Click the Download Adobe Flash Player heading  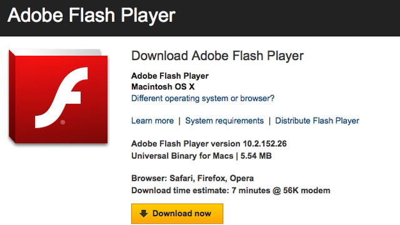tap(217, 56)
